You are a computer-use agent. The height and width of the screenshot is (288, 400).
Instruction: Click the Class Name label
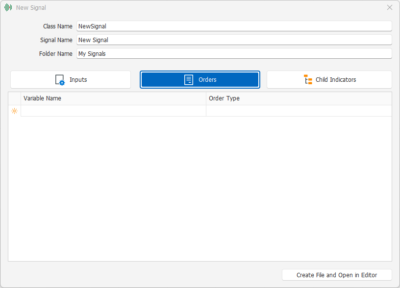58,26
